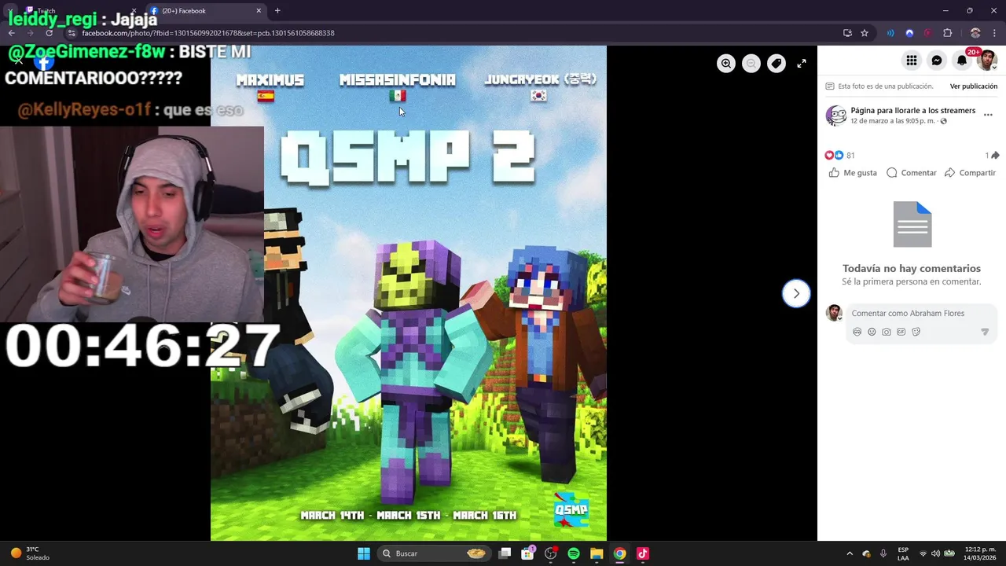Open the account profile picture menu
The image size is (1006, 566).
tap(986, 61)
